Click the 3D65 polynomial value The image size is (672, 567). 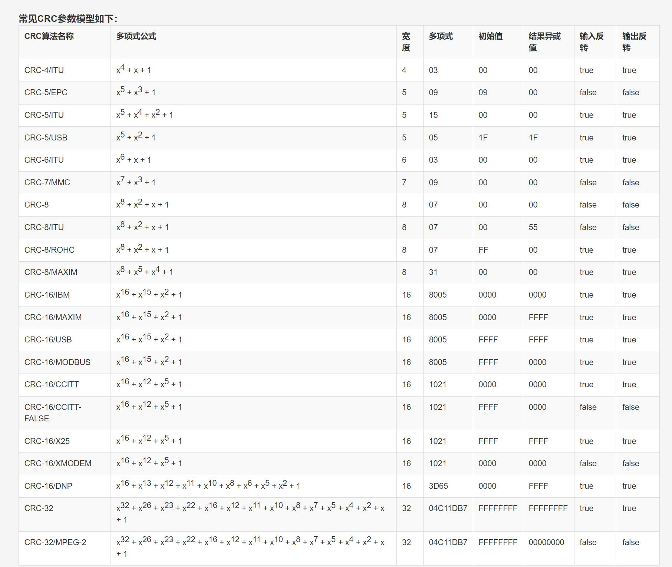(438, 486)
